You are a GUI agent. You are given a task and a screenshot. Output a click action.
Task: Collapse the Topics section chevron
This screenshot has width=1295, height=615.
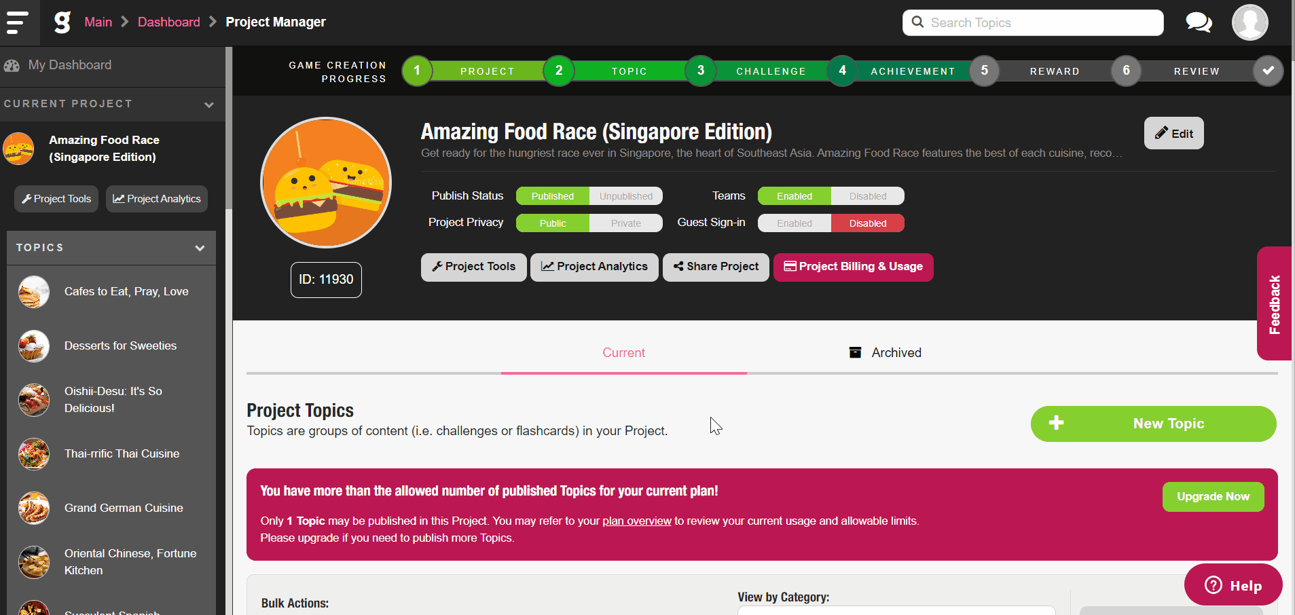[x=200, y=248]
